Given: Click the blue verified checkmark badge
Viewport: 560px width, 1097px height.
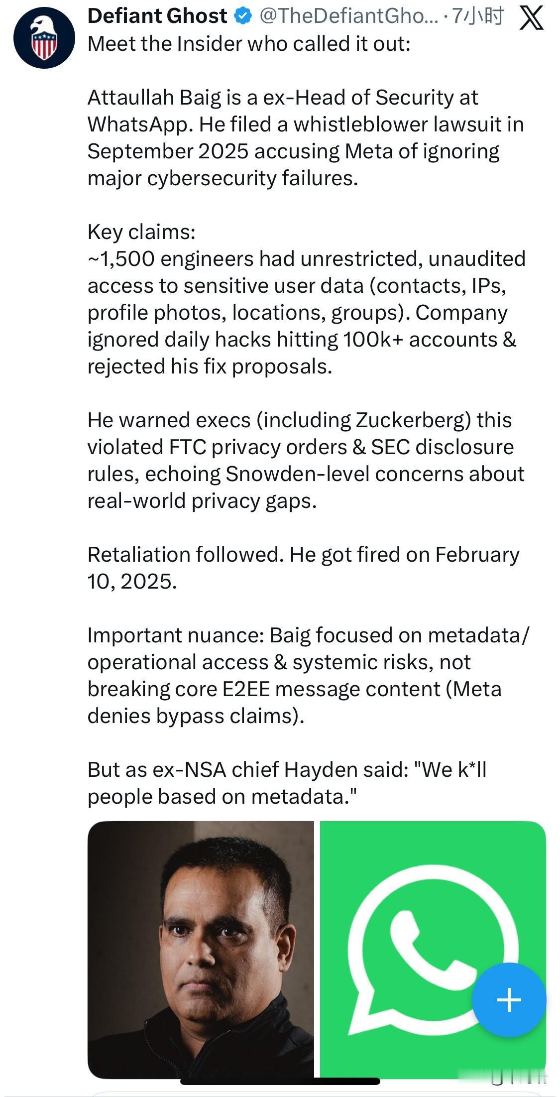Looking at the screenshot, I should (243, 16).
